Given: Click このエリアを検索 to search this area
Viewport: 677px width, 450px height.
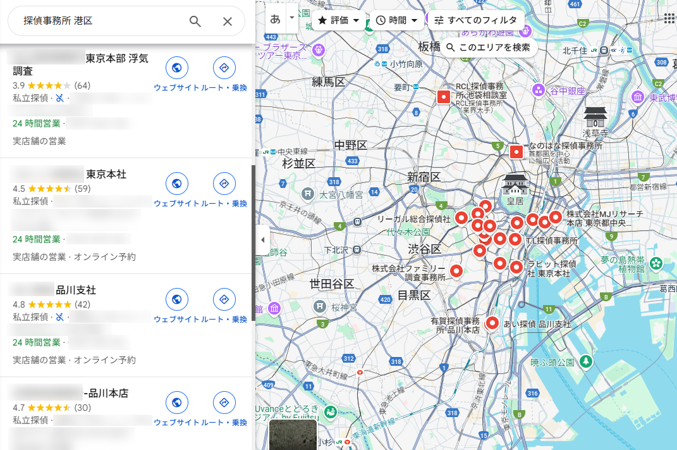Looking at the screenshot, I should (x=489, y=47).
